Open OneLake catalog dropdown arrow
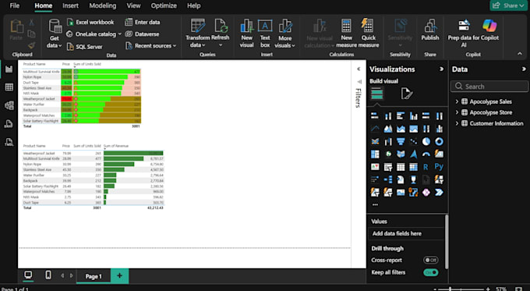Viewport: 530px width, 291px height. 120,34
